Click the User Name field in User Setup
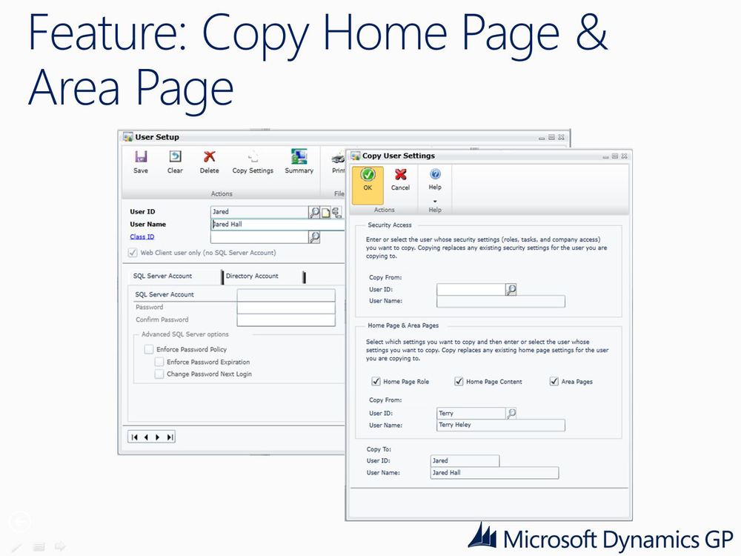 coord(278,225)
